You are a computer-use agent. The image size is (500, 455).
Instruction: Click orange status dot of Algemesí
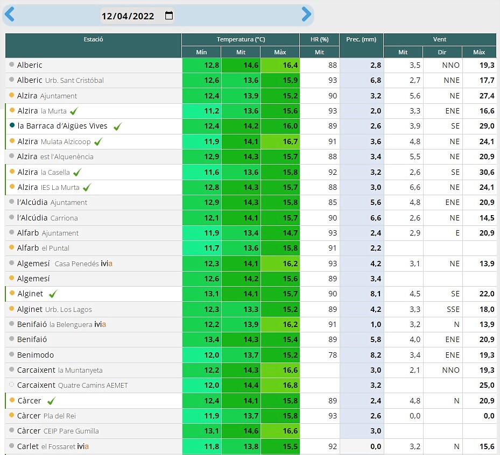coord(12,278)
